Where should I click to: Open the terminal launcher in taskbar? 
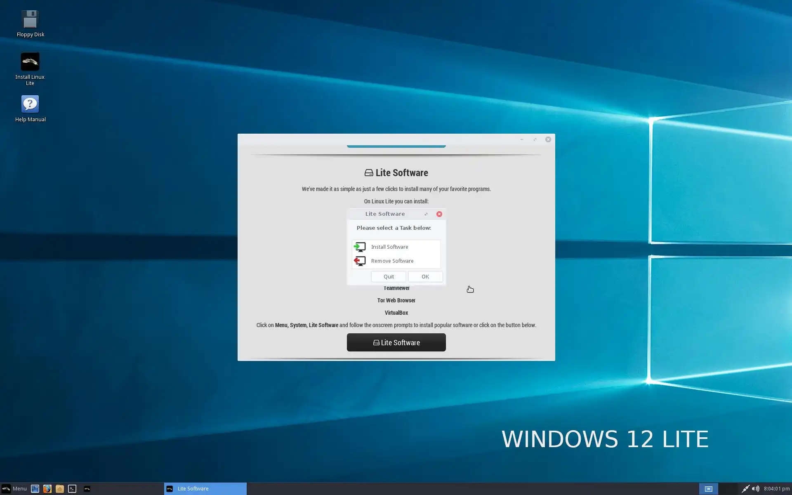pos(72,488)
